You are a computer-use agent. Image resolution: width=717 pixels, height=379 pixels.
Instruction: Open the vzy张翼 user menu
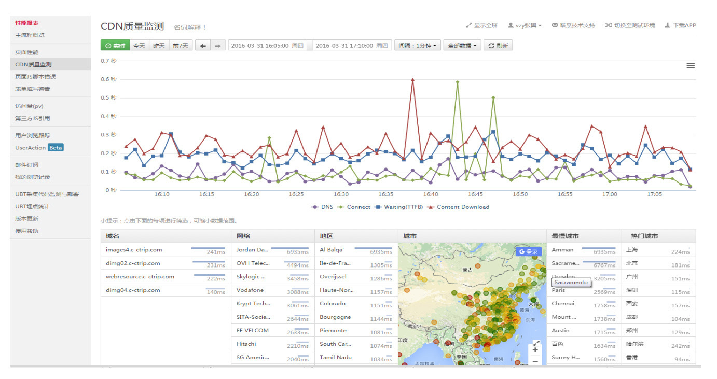[x=525, y=25]
